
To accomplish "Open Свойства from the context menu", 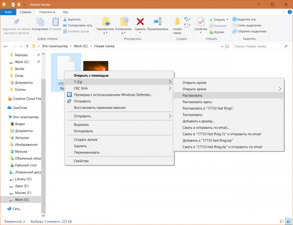I will [x=119, y=161].
